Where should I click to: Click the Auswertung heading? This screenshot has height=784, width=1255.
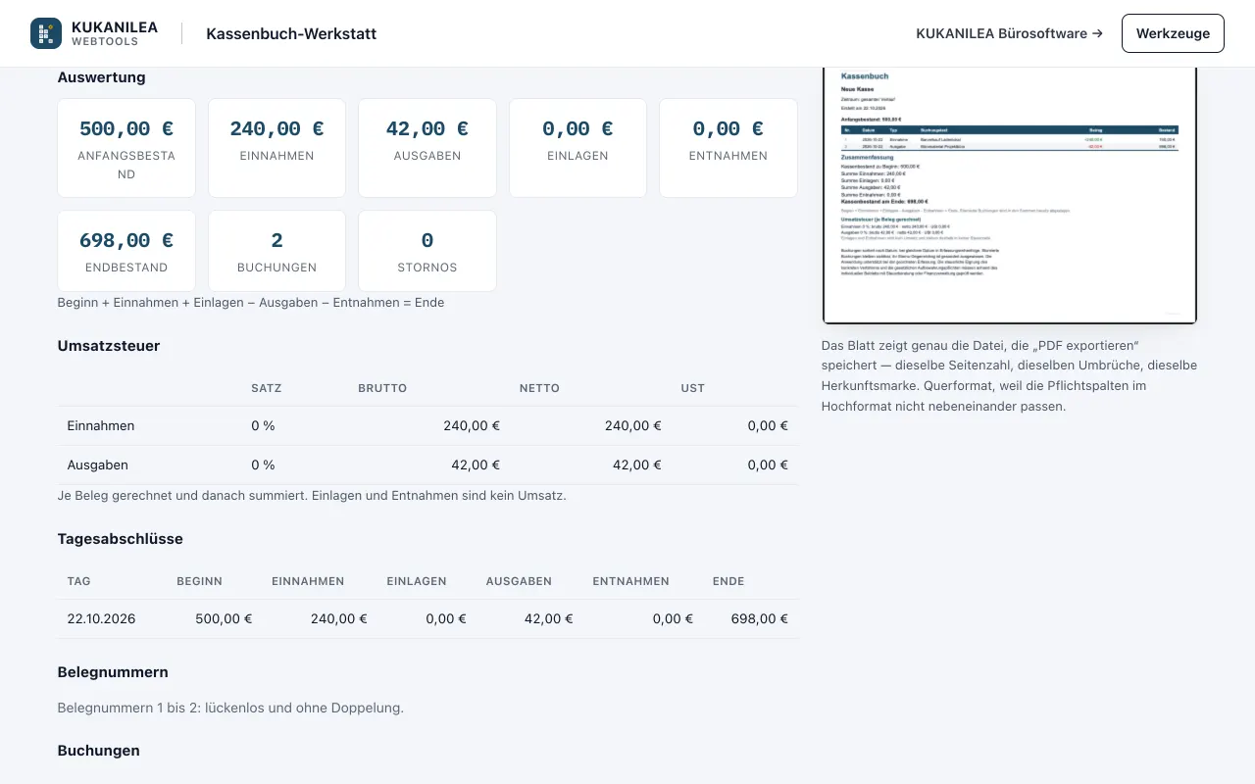(102, 77)
